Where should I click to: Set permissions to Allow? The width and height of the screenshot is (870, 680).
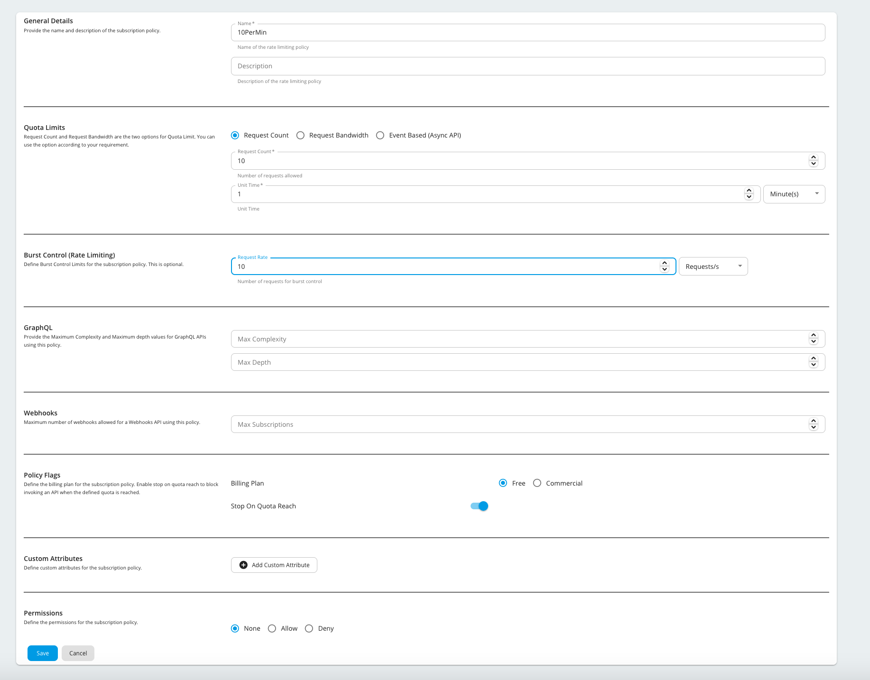click(x=272, y=628)
